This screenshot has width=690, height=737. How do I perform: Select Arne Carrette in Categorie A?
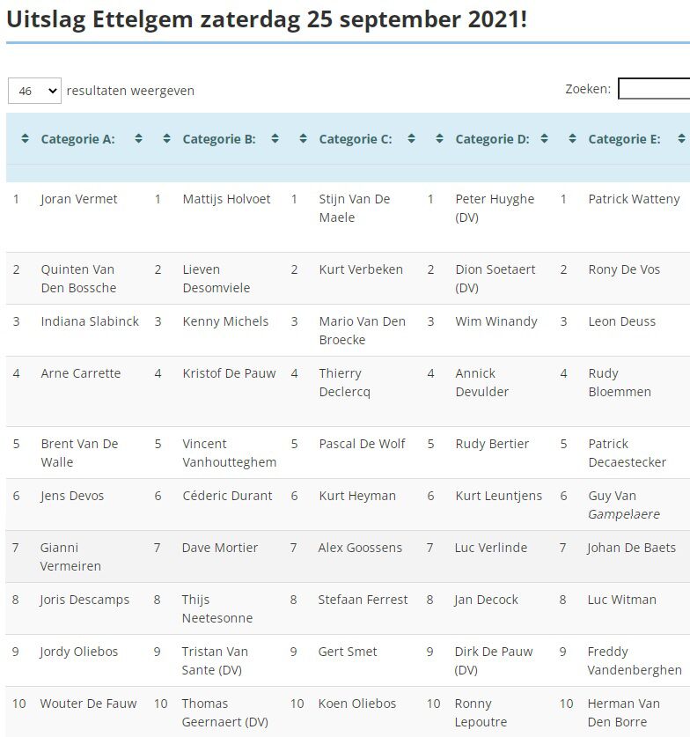coord(81,373)
